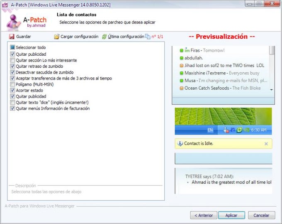Image resolution: width=282 pixels, height=224 pixels.
Task: Select the Firas - Tomorrow! contact row
Action: [x=202, y=50]
